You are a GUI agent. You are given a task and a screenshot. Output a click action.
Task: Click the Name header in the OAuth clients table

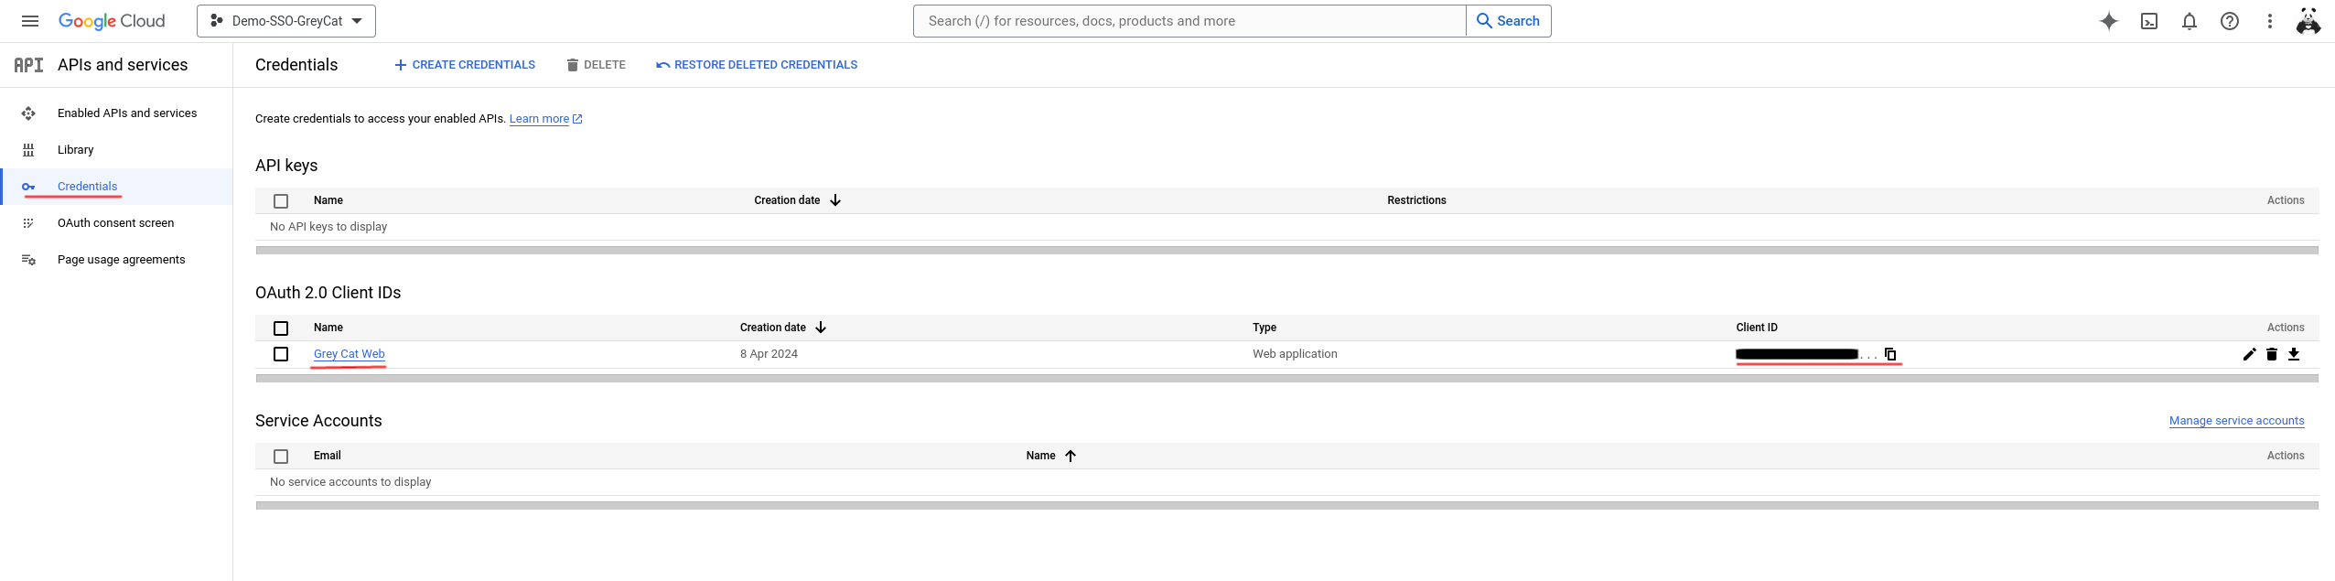tap(328, 328)
